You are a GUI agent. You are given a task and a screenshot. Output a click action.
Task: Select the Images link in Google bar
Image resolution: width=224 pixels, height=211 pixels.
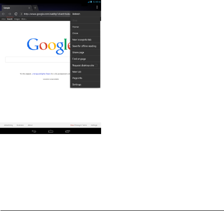click(17, 19)
